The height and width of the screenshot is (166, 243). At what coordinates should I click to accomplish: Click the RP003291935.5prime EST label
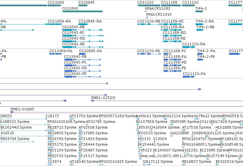[x=118, y=162]
